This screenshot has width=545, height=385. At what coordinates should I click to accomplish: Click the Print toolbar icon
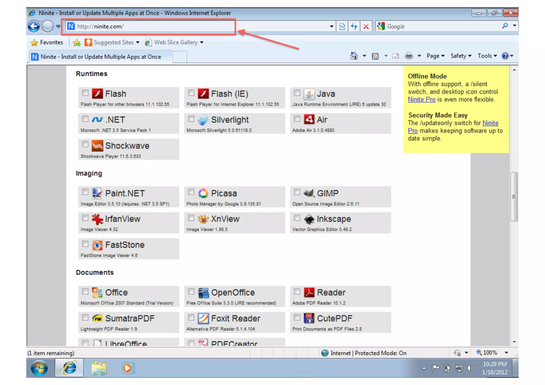tap(409, 56)
